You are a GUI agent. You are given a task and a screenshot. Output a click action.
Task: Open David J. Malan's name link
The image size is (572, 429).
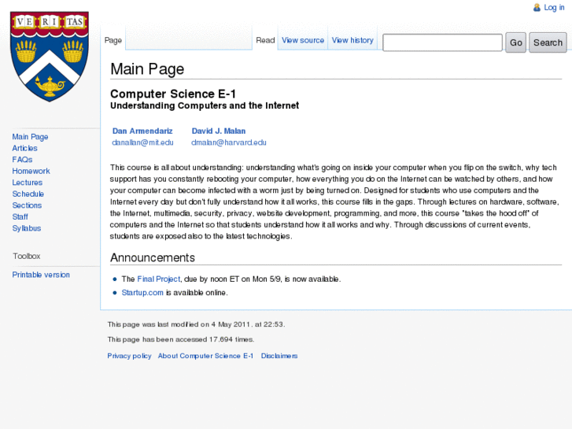click(219, 131)
